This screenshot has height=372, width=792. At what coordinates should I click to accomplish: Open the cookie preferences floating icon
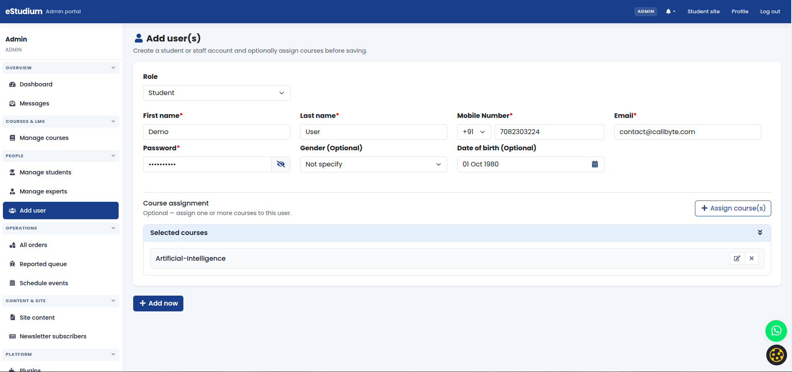click(x=777, y=355)
